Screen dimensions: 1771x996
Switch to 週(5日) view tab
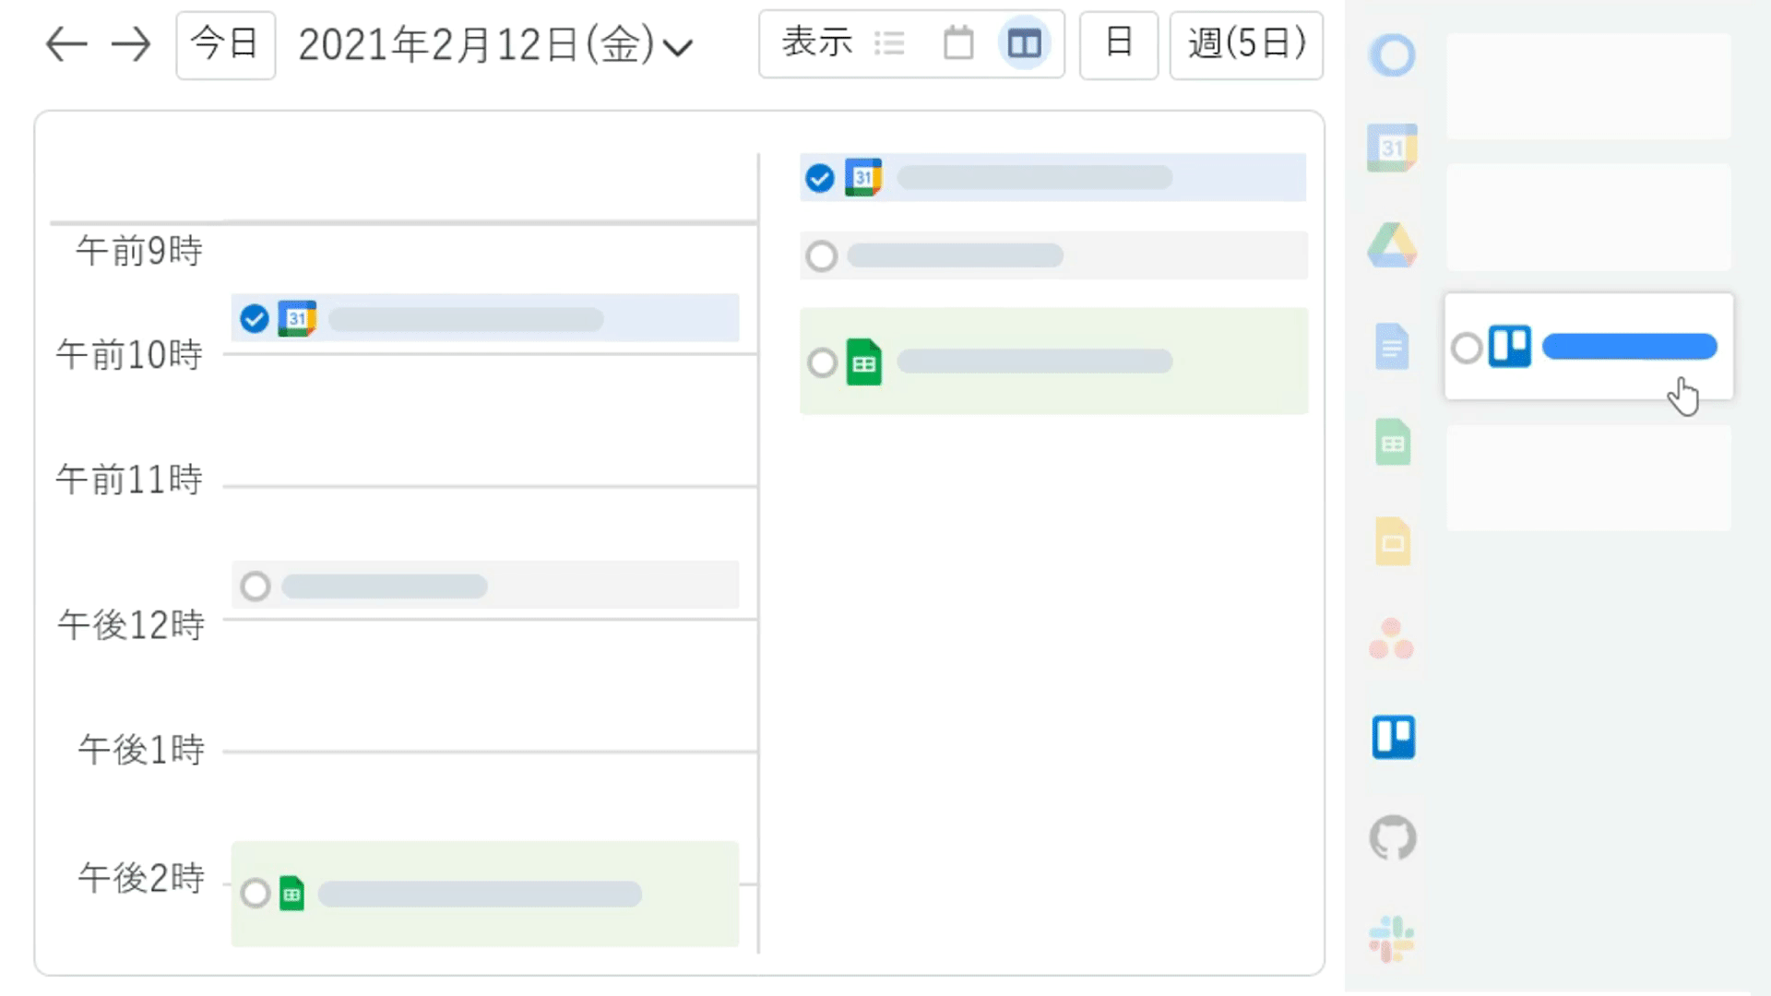pos(1246,44)
